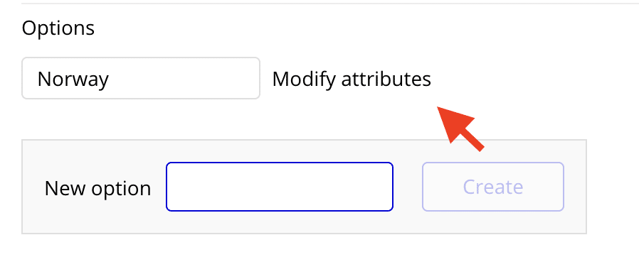Image resolution: width=639 pixels, height=257 pixels.
Task: Click the word Options at top
Action: [x=58, y=28]
